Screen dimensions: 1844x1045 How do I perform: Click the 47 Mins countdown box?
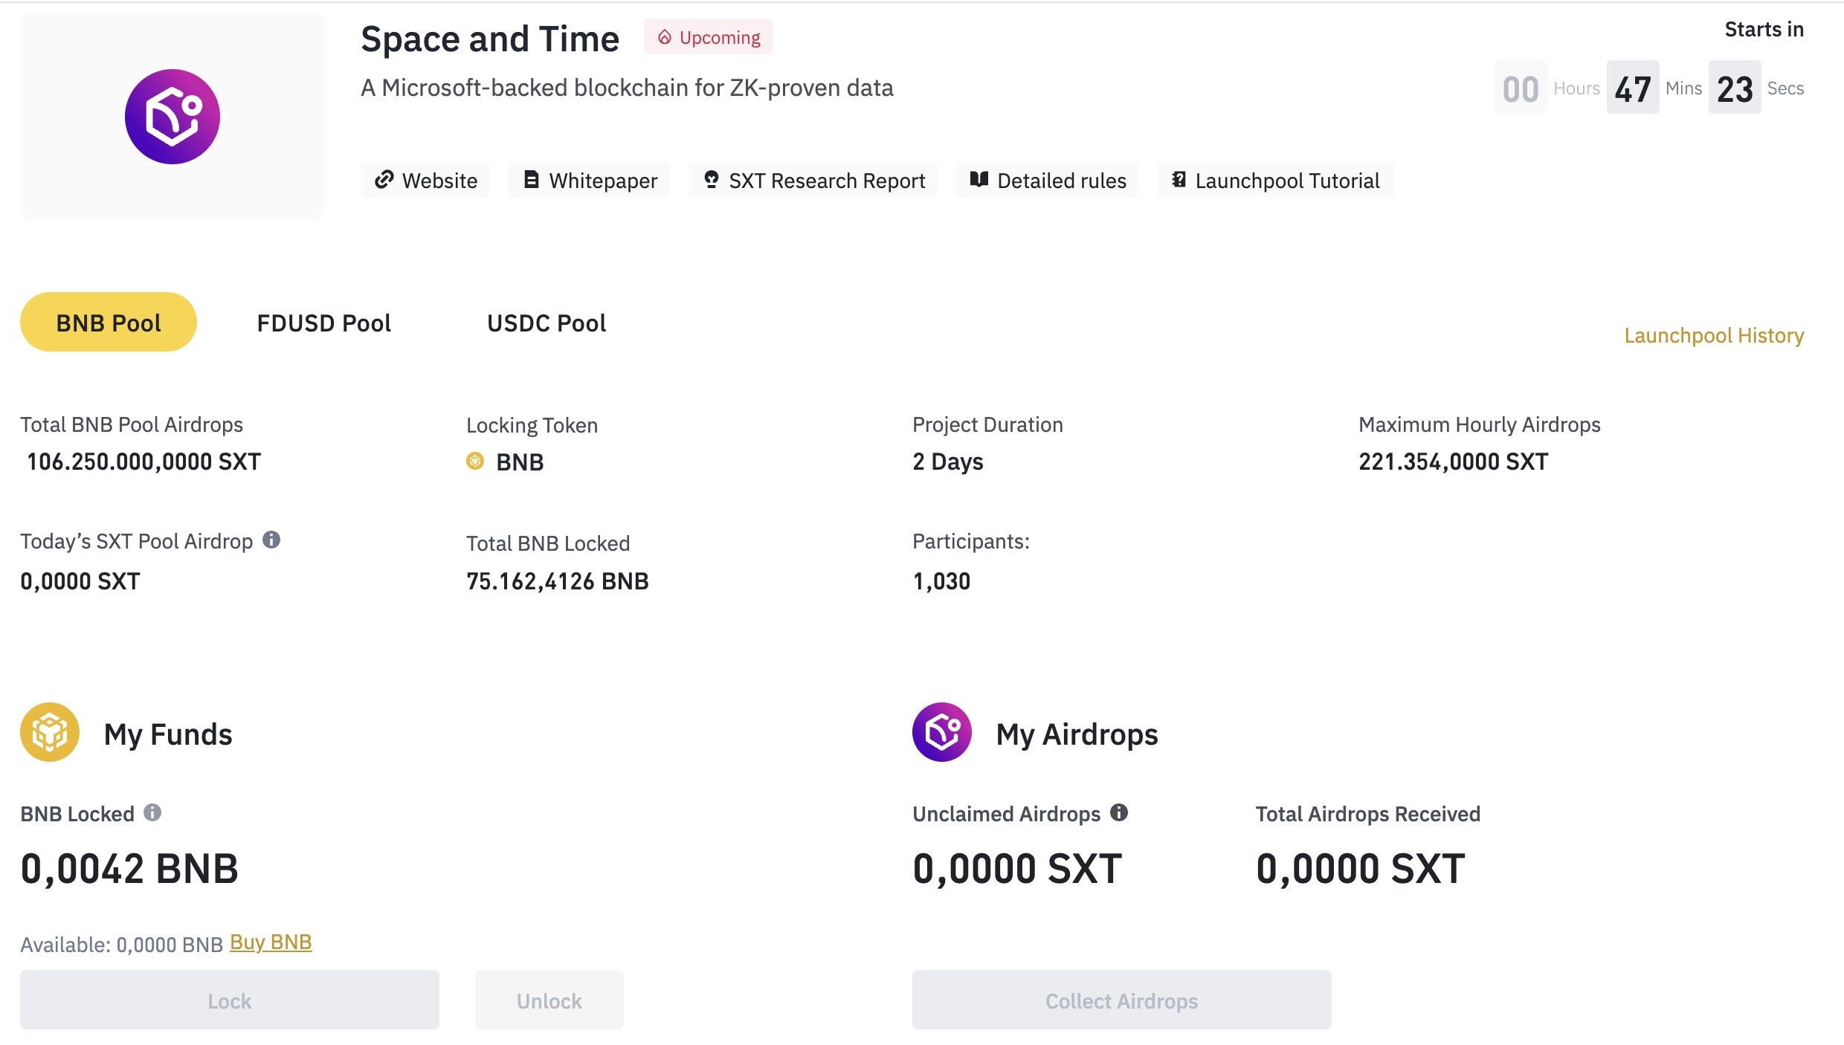pyautogui.click(x=1633, y=88)
